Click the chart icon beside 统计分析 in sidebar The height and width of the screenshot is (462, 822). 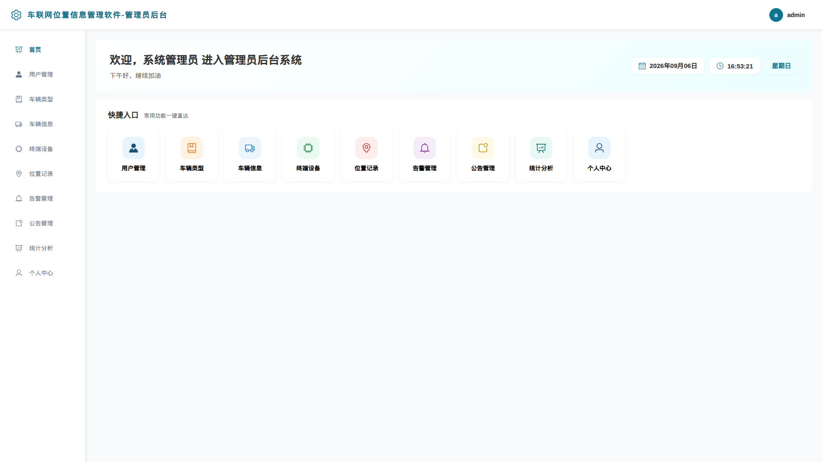(x=19, y=248)
